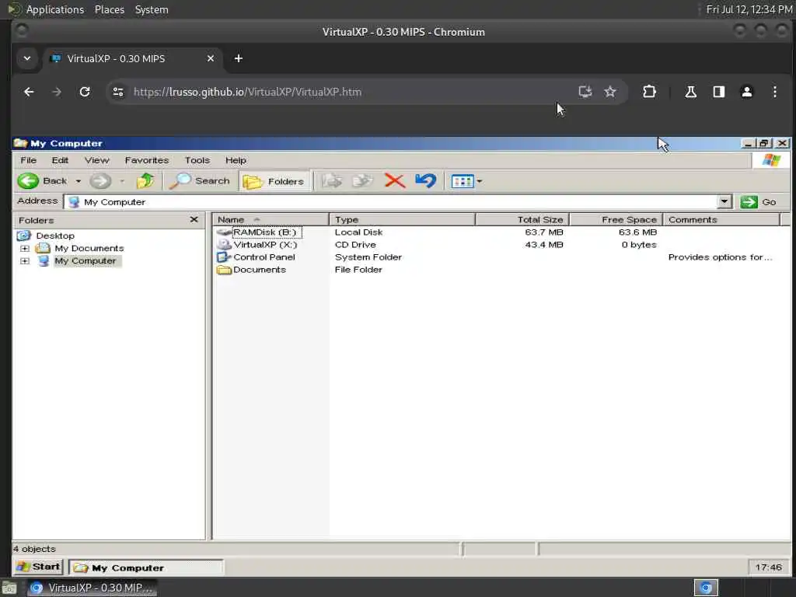Click the XP Start button
The image size is (796, 597).
38,567
